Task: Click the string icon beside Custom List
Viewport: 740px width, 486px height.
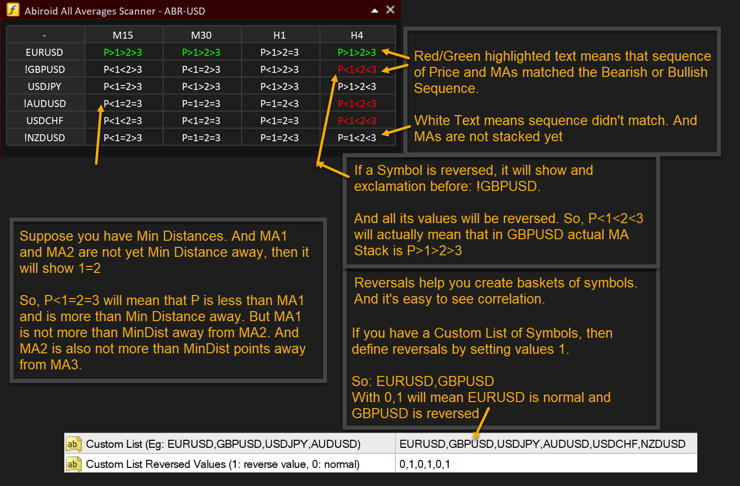Action: [x=73, y=444]
